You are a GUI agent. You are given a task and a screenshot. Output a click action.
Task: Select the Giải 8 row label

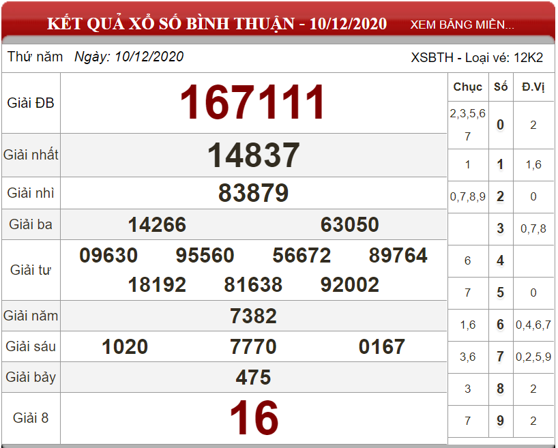click(31, 418)
